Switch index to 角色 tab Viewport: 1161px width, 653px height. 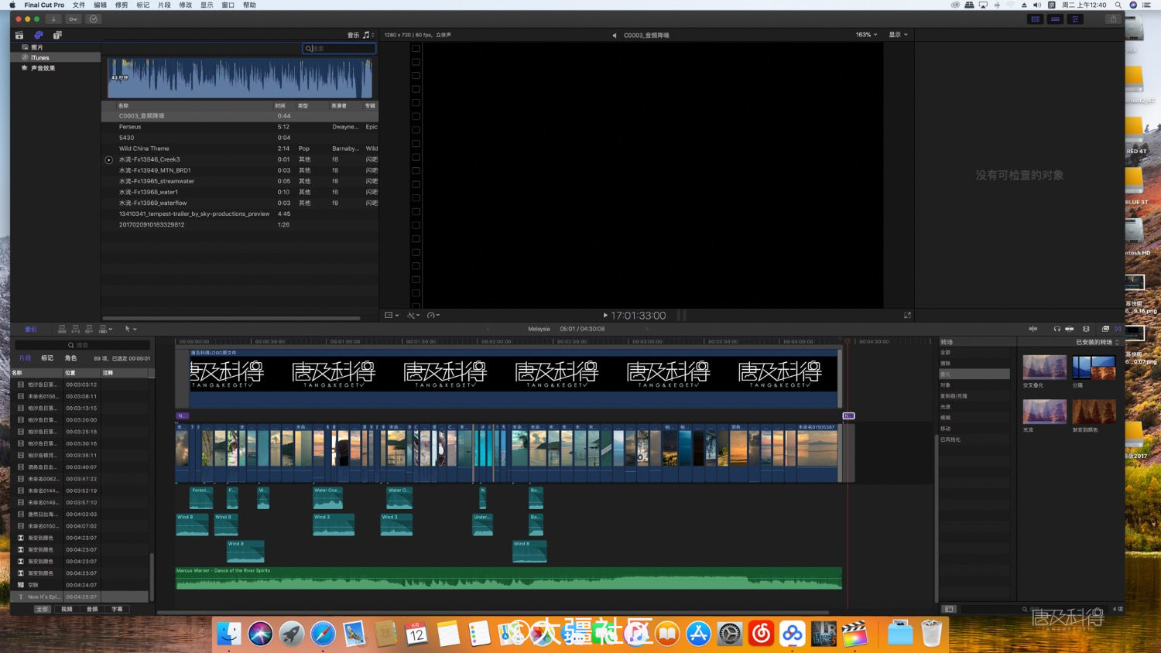tap(70, 358)
